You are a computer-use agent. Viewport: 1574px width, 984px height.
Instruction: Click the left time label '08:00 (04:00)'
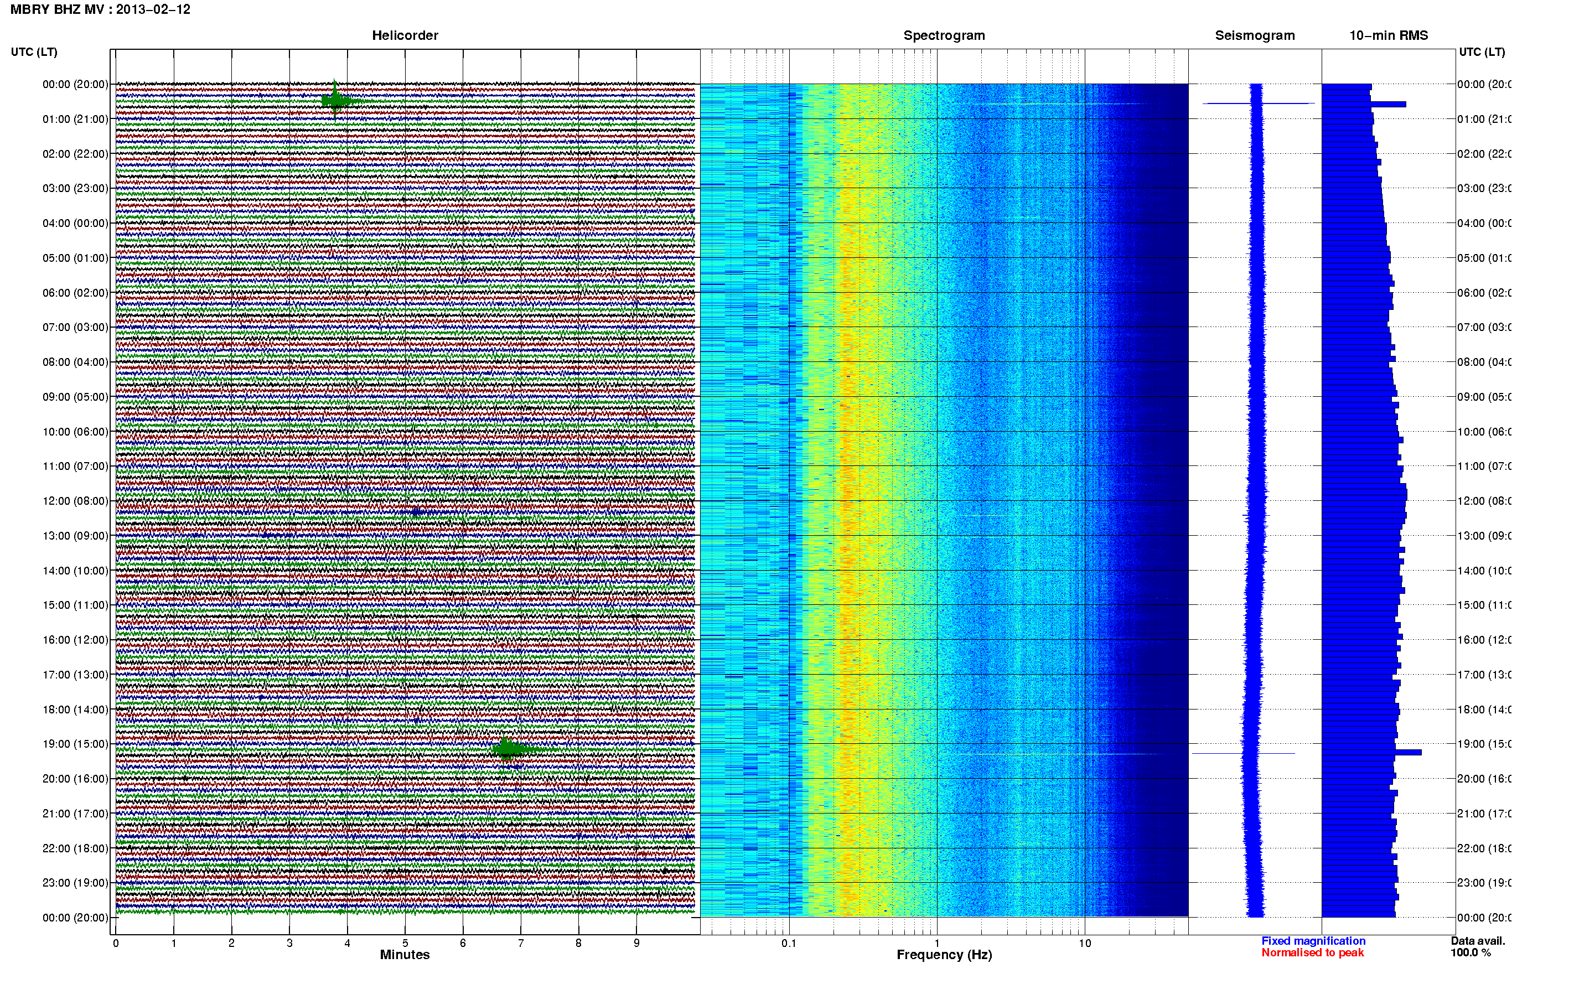point(75,362)
